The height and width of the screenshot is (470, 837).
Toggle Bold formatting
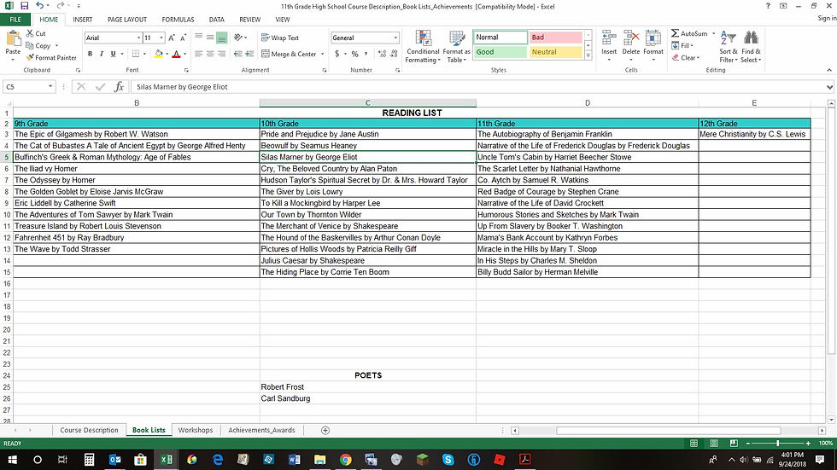(x=91, y=54)
